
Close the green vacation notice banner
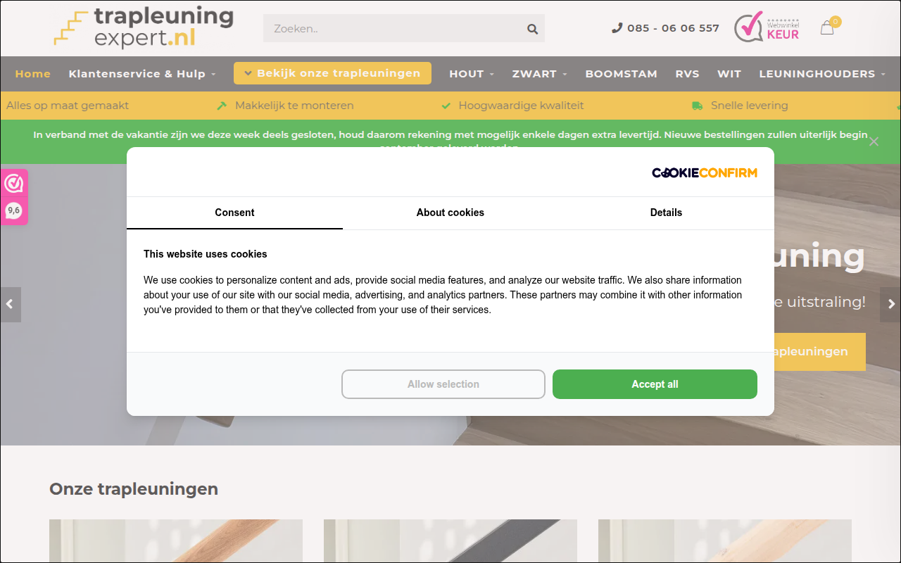pyautogui.click(x=874, y=141)
